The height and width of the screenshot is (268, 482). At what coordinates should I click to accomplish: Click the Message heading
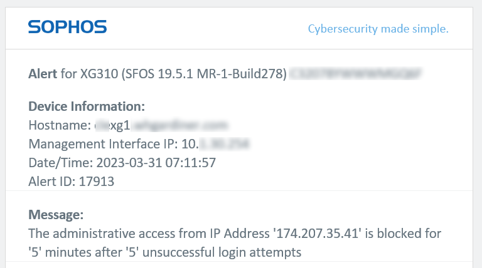56,215
